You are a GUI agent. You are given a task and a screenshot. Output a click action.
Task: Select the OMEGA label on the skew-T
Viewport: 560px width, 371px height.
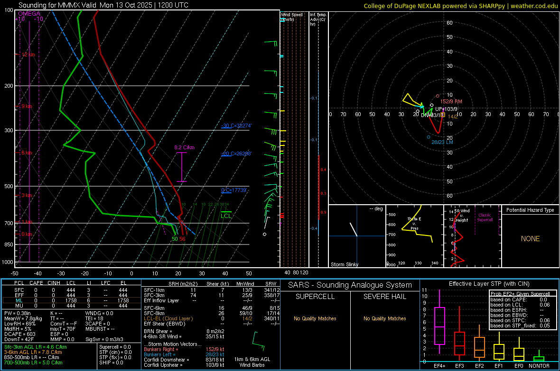tap(29, 14)
